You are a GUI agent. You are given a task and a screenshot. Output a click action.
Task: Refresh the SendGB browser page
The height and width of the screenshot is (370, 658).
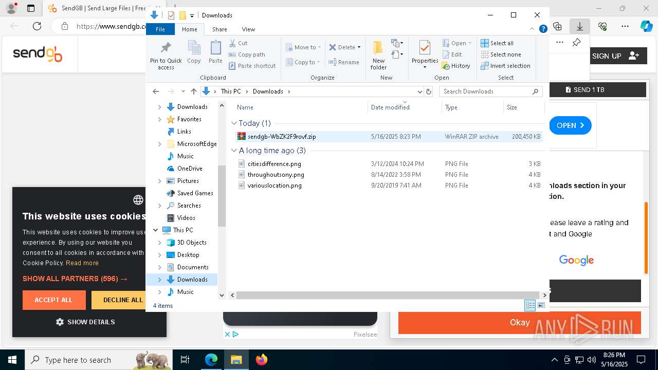pos(37,26)
